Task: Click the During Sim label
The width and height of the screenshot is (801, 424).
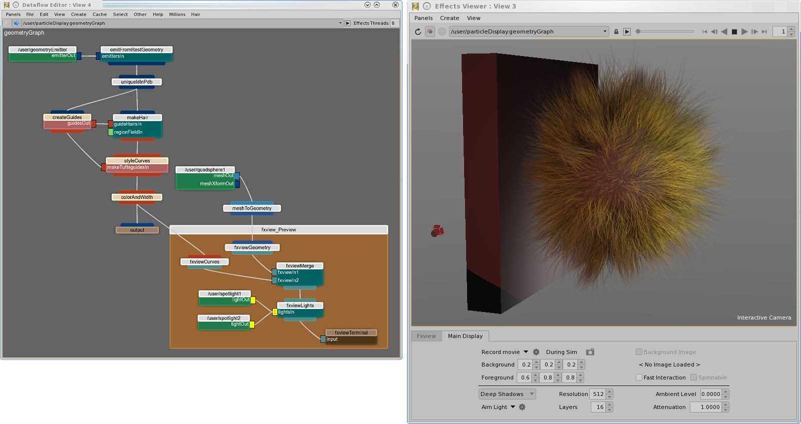Action: pyautogui.click(x=561, y=352)
